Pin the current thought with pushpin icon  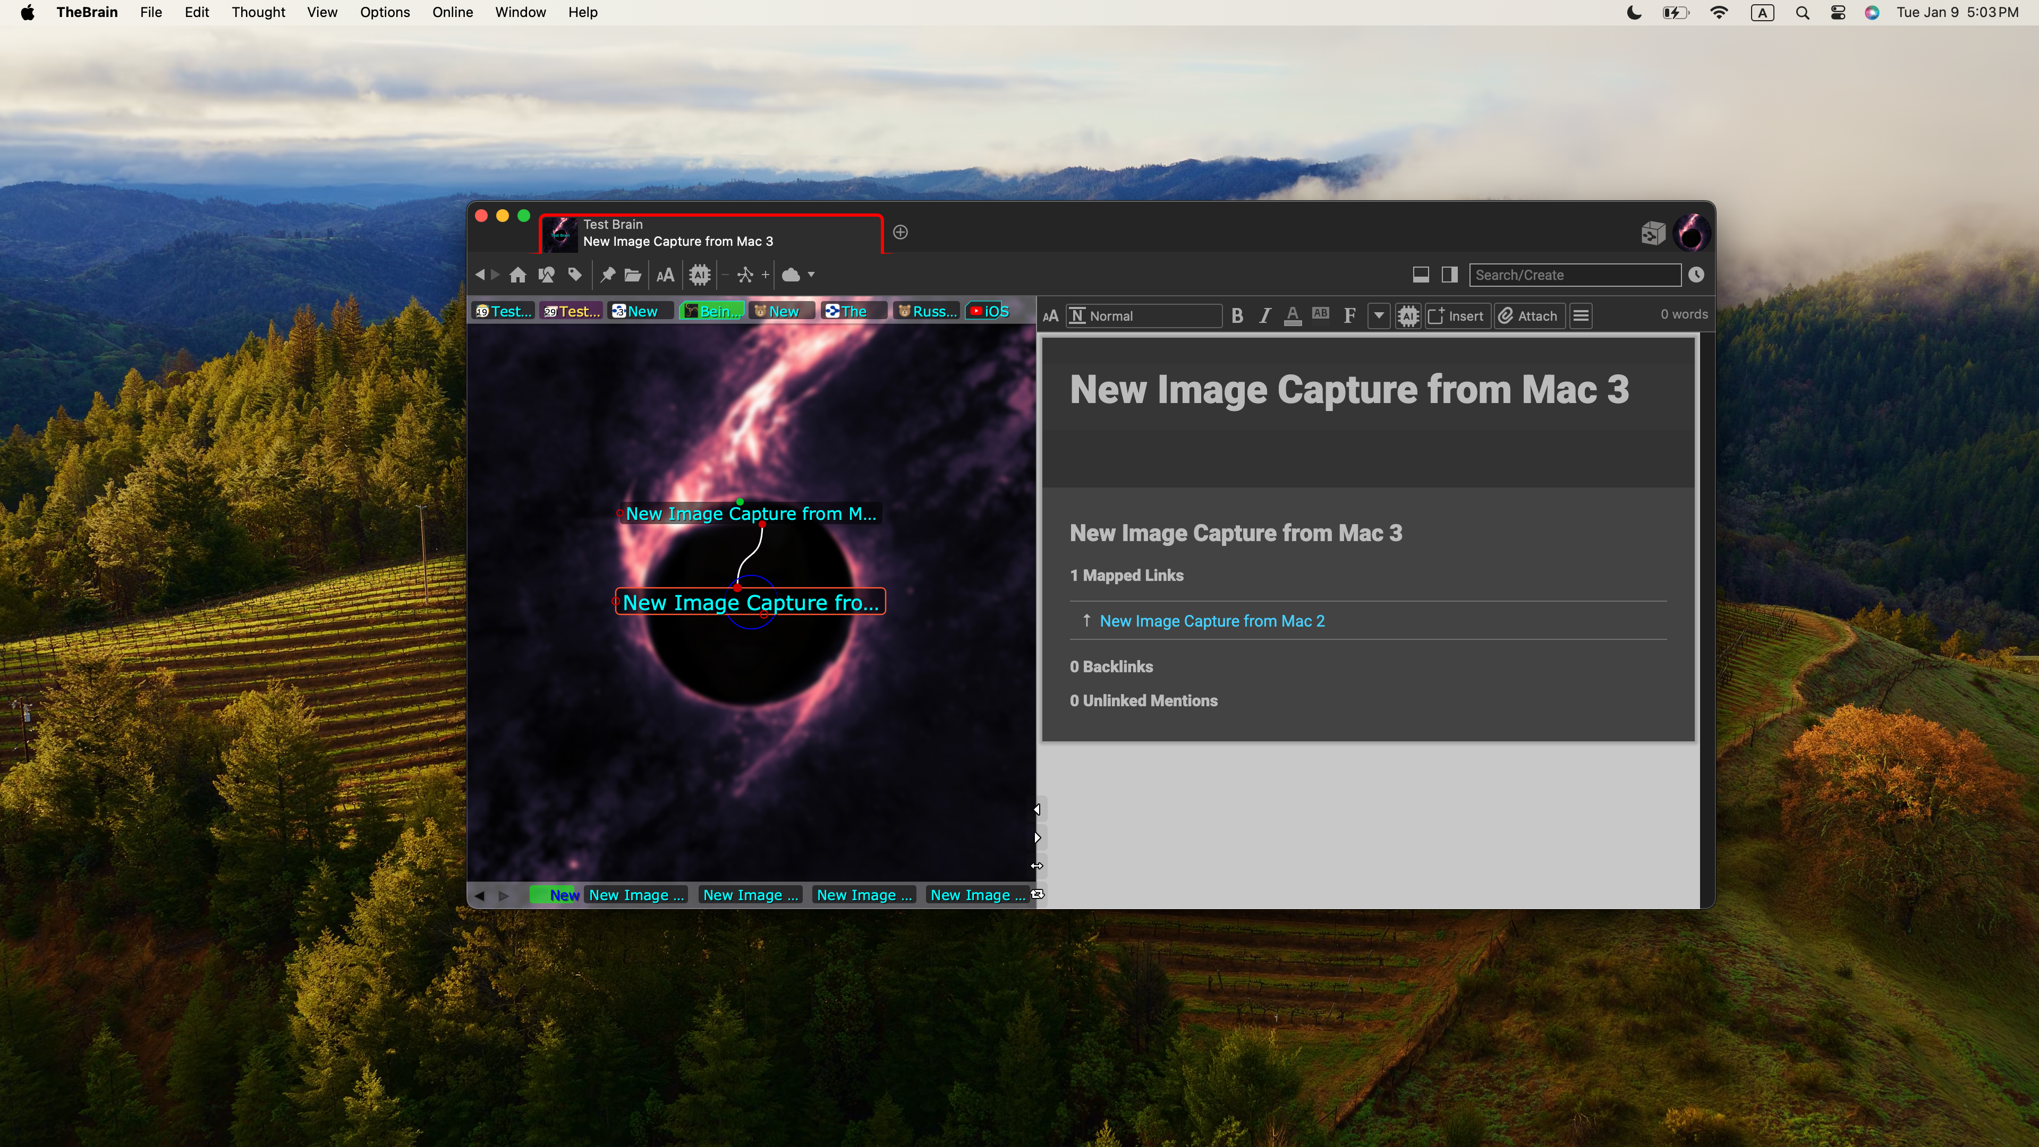click(607, 275)
